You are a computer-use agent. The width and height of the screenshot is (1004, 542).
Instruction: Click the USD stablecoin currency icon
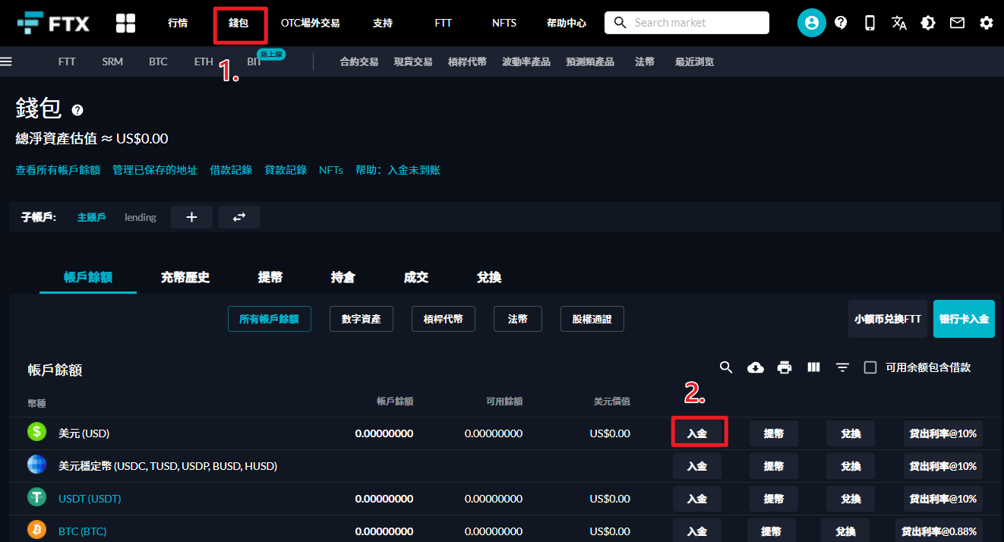coord(37,465)
